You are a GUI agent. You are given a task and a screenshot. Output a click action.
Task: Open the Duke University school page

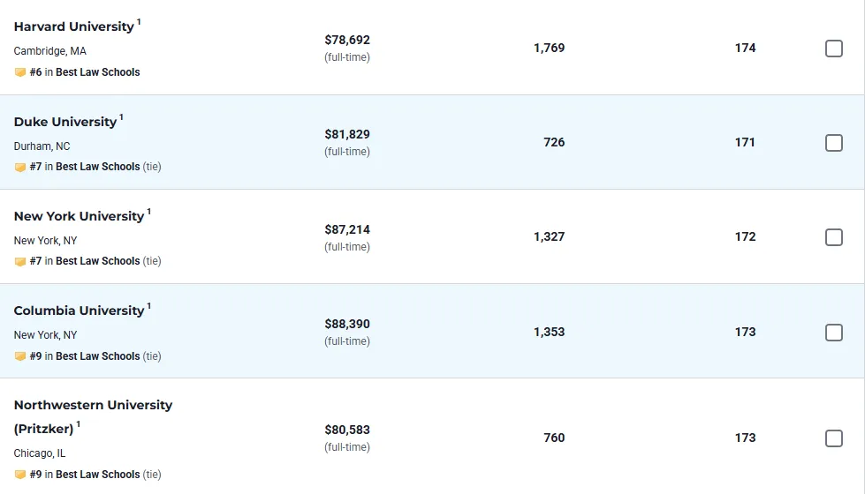tap(65, 122)
